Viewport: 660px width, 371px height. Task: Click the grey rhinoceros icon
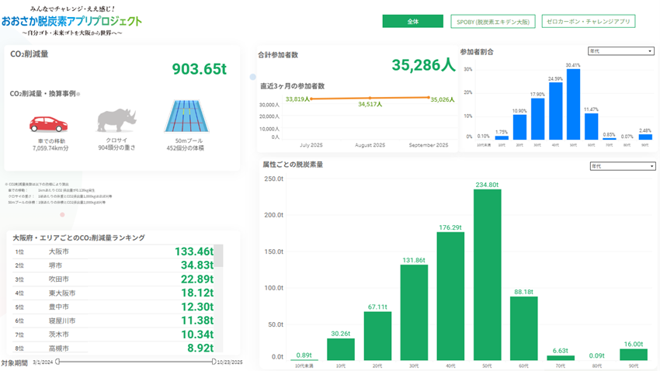(x=116, y=120)
